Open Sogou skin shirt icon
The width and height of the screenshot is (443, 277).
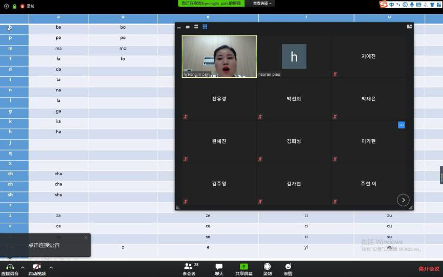432,5
